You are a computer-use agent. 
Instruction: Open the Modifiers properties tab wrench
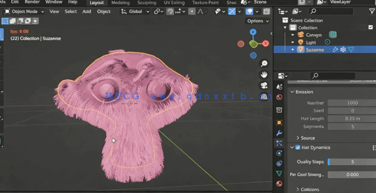click(x=279, y=133)
